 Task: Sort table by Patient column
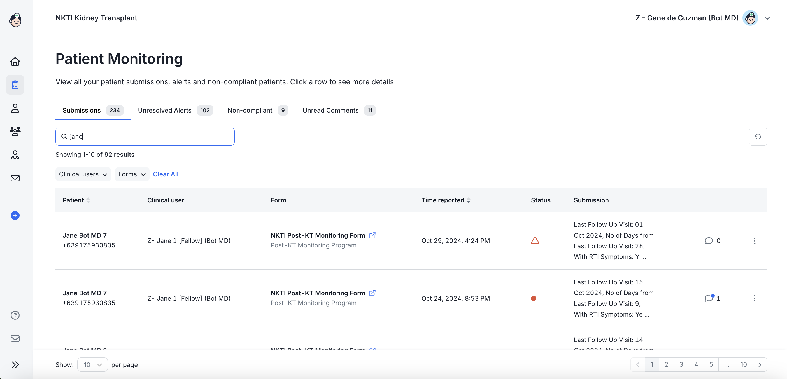pos(88,200)
